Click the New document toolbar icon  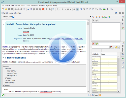(3, 9)
